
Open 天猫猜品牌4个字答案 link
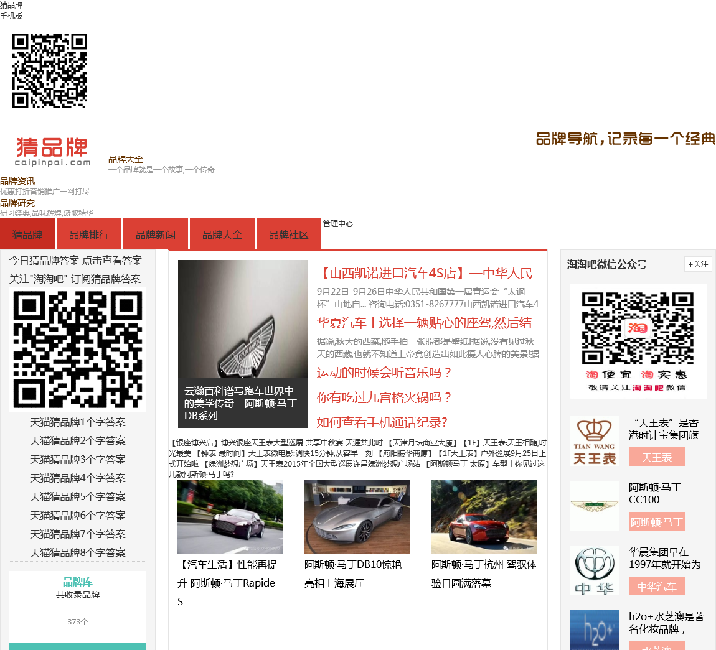point(78,478)
